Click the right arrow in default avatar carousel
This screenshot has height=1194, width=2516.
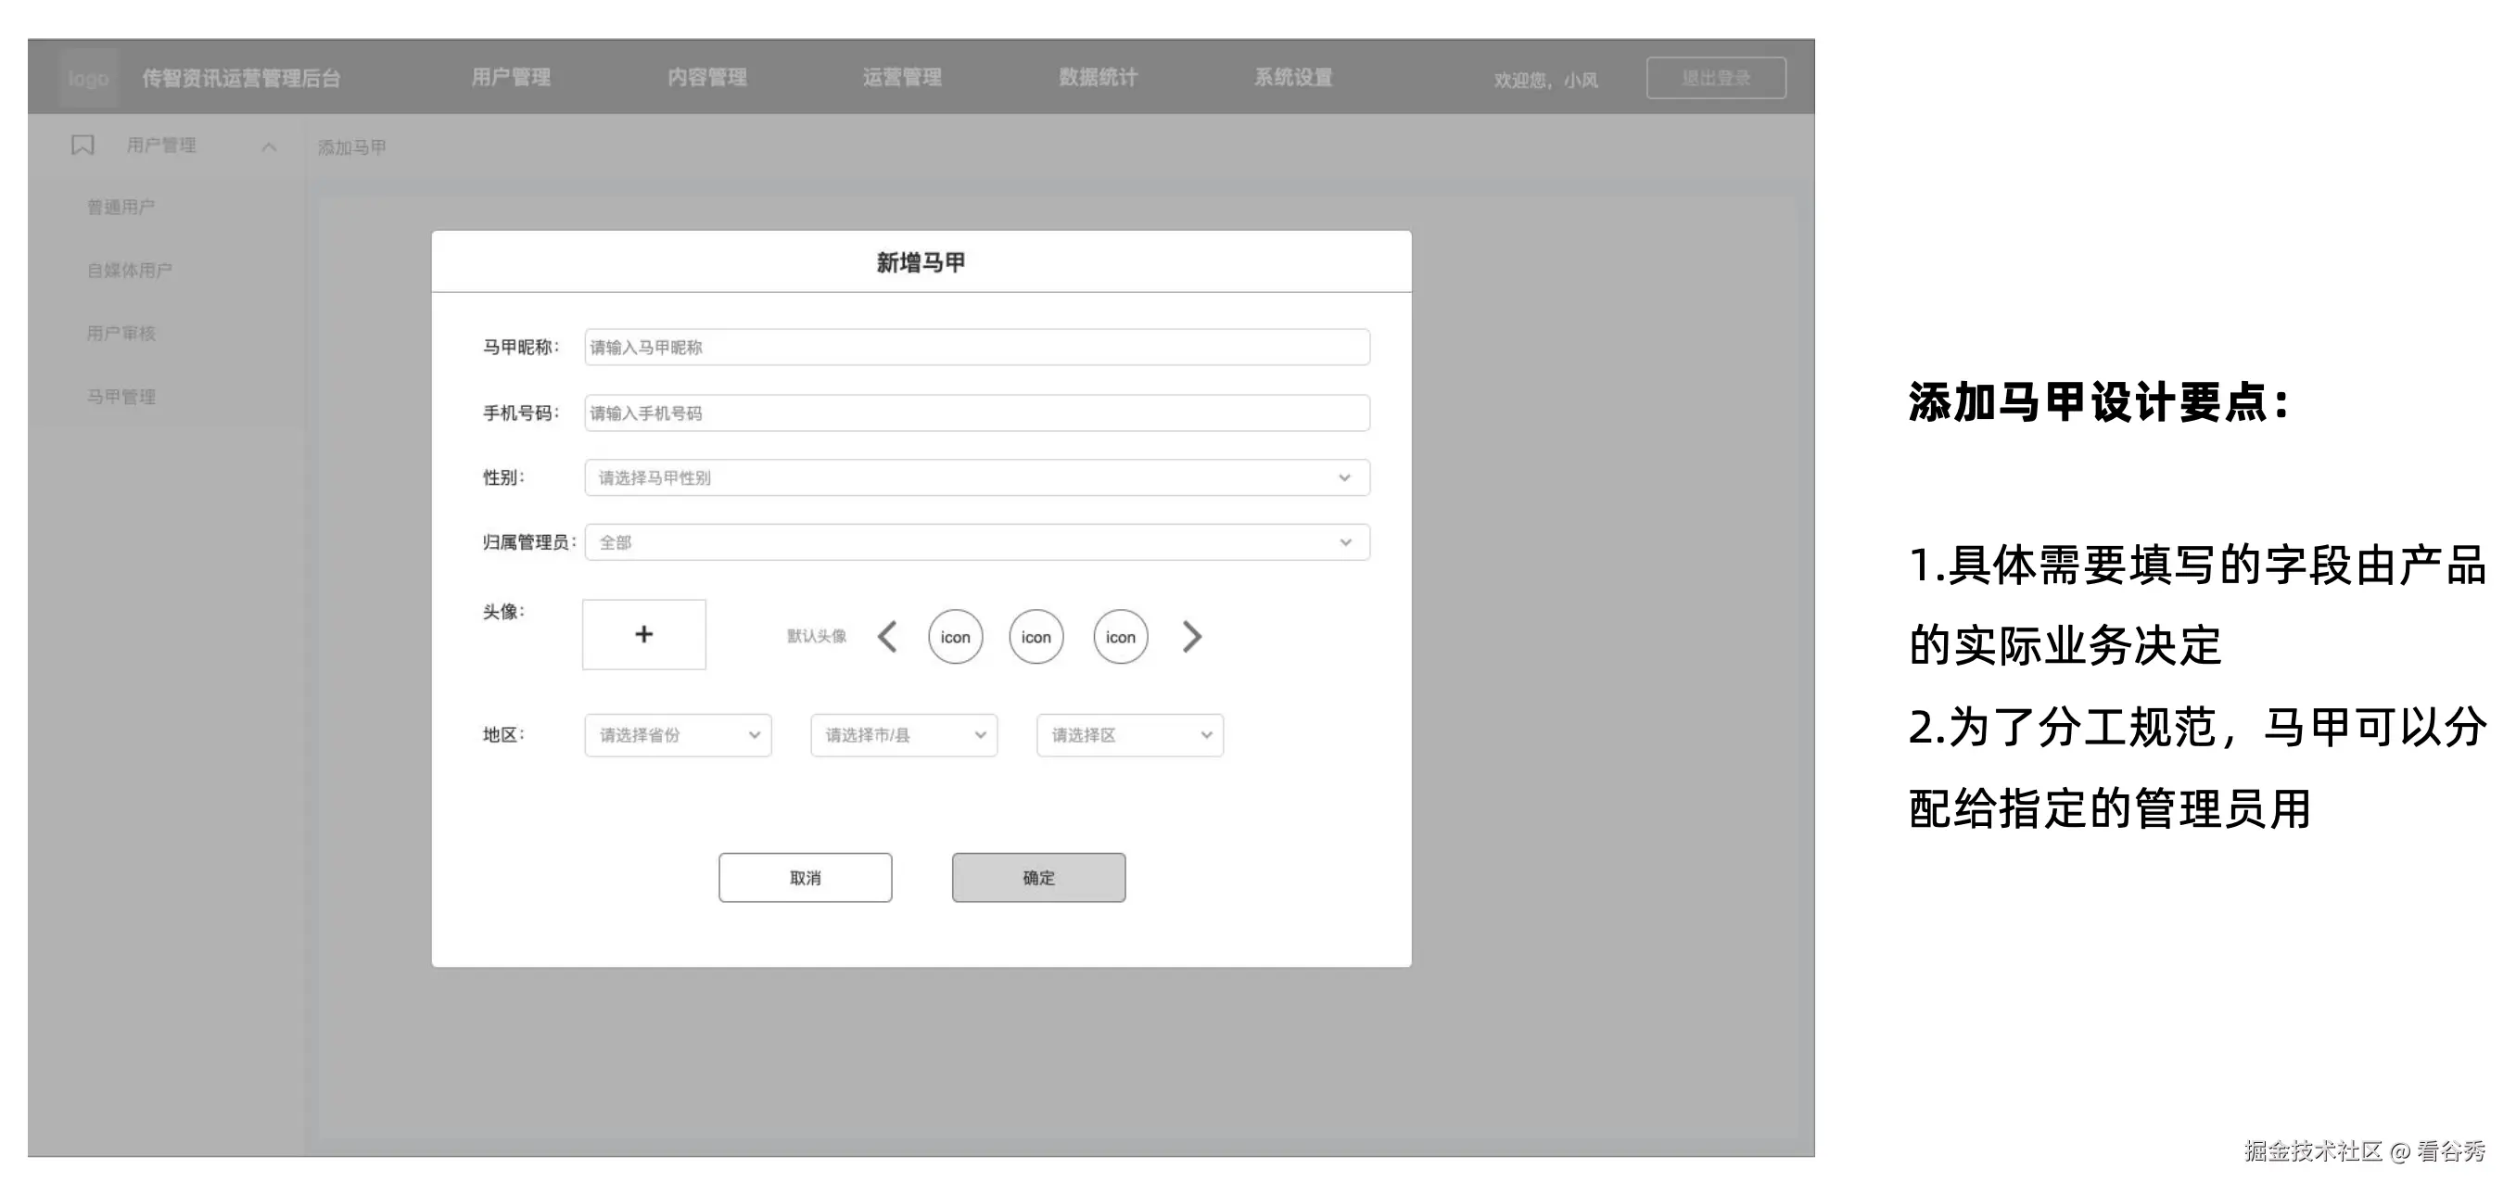1191,636
